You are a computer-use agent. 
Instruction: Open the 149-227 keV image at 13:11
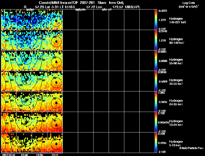pyautogui.click(x=55, y=19)
